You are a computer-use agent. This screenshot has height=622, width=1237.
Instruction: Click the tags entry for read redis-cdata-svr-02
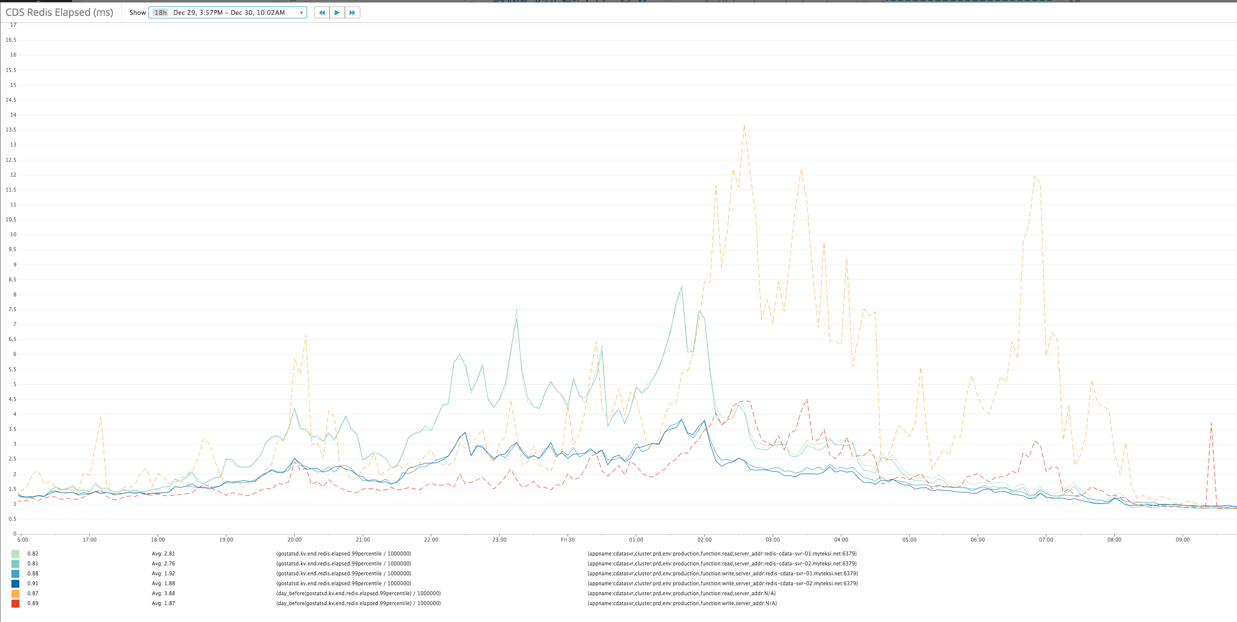[722, 563]
